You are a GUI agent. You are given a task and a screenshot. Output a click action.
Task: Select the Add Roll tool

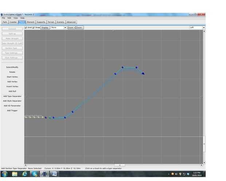(12, 91)
